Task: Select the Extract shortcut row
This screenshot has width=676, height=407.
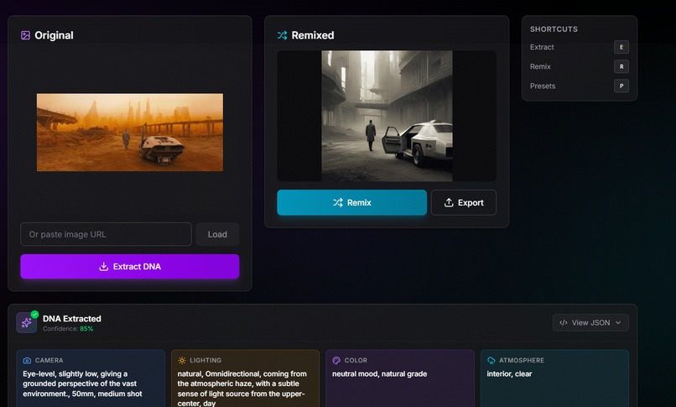Action: tap(579, 47)
